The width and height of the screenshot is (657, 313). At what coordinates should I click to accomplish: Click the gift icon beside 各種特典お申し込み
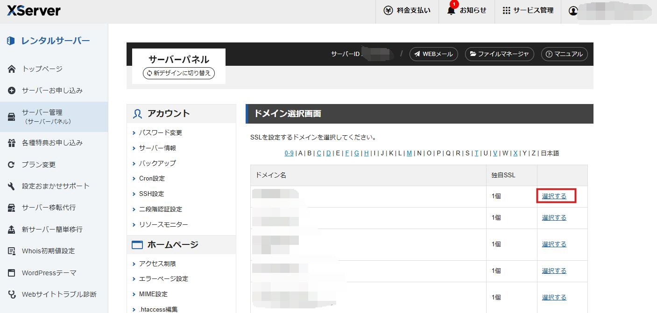coord(12,143)
